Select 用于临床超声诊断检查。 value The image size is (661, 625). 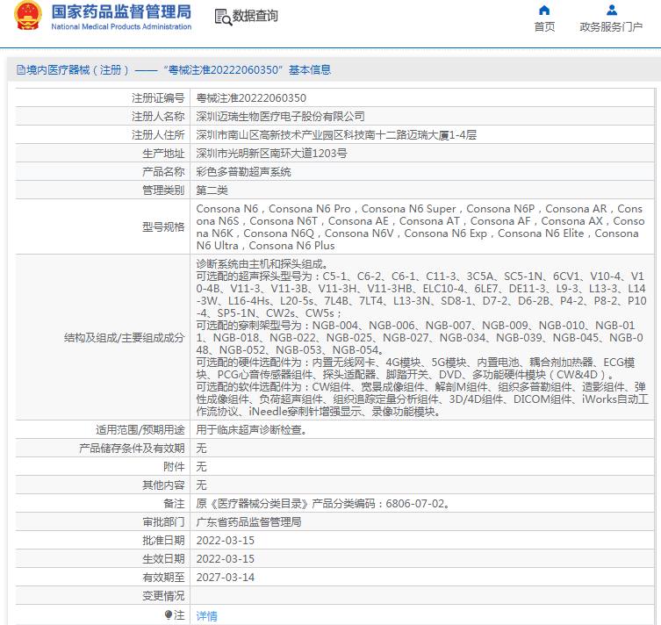[x=251, y=430]
